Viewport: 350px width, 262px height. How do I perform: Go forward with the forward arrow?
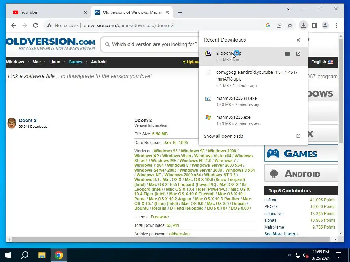click(x=25, y=25)
